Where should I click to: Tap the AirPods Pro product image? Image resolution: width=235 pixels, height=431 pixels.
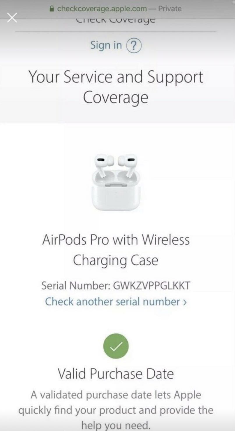[x=116, y=182]
